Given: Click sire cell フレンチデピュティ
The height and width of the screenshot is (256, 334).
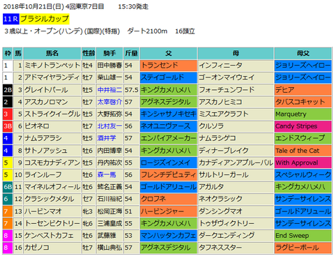Looking at the screenshot, I should pyautogui.click(x=169, y=174).
